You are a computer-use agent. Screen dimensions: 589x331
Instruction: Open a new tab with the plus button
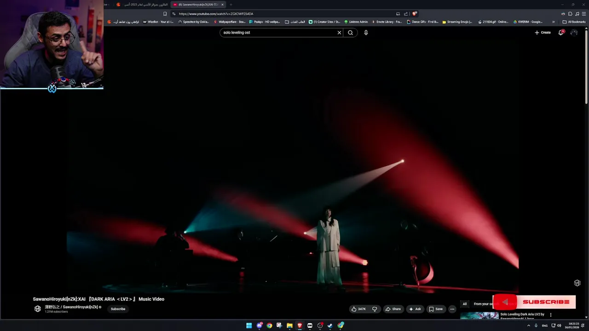click(231, 5)
